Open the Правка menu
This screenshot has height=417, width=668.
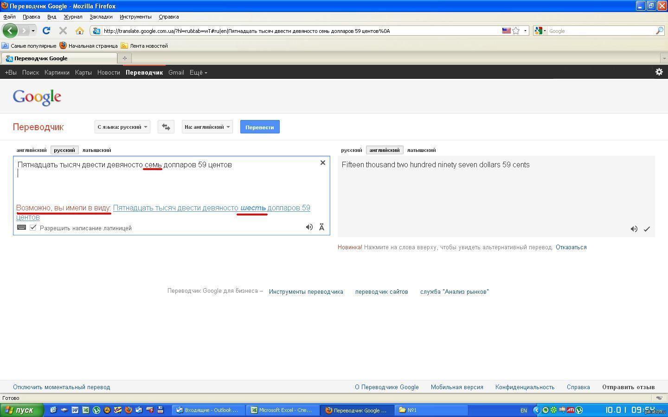tap(31, 17)
